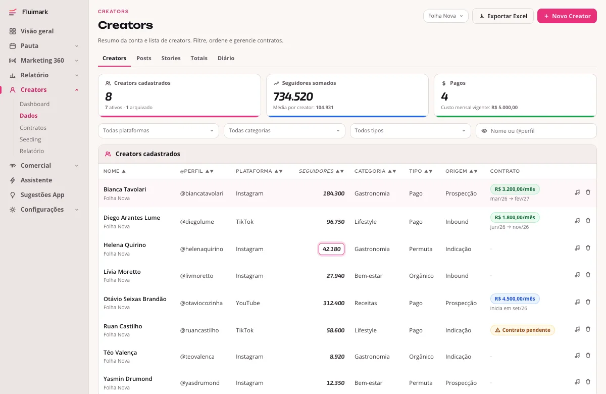Delete Lívia Moretto with trash icon
The image size is (606, 394).
[x=588, y=275]
